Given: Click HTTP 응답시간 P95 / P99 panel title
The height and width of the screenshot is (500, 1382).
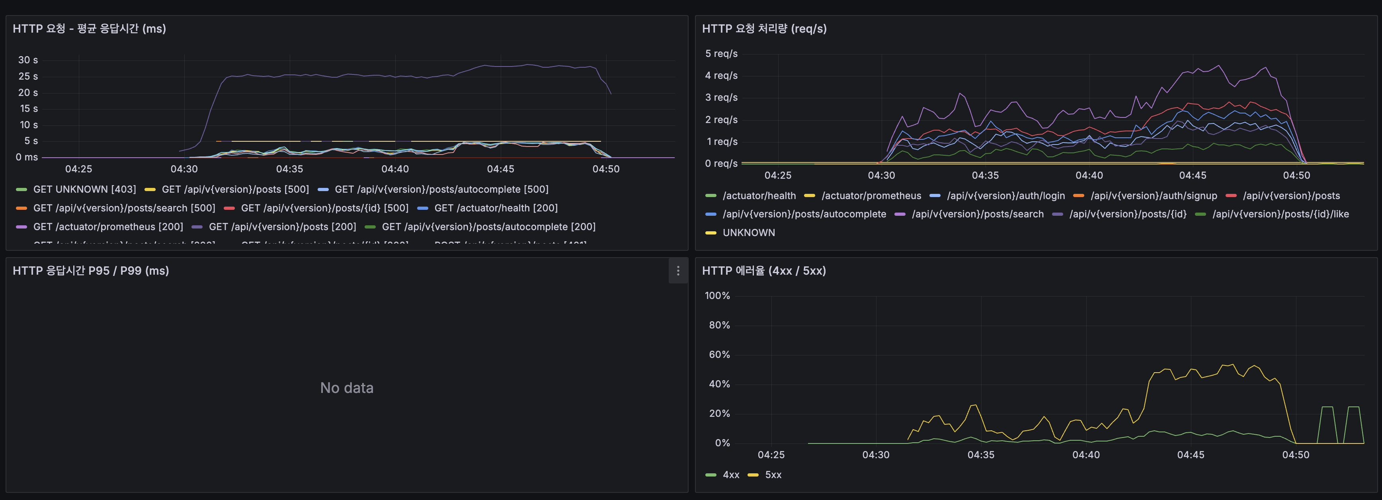Looking at the screenshot, I should [x=91, y=270].
